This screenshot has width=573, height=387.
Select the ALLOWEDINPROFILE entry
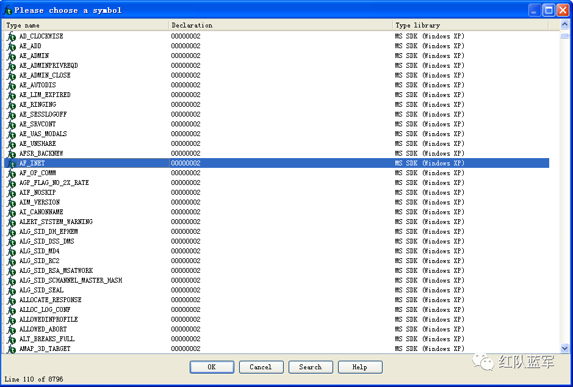[276, 319]
